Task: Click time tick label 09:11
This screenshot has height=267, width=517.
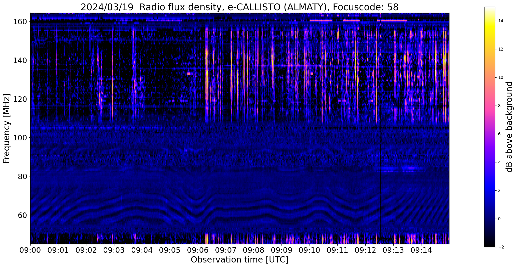Action: pyautogui.click(x=337, y=250)
